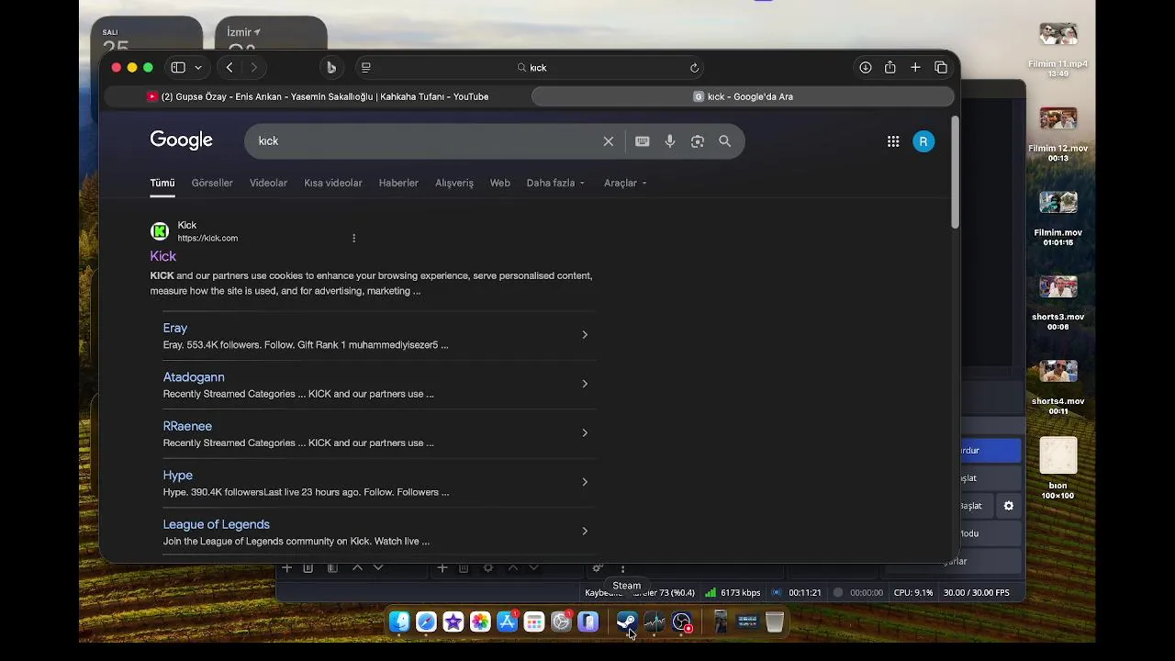Image resolution: width=1175 pixels, height=661 pixels.
Task: Submit the search with the magnifier icon
Action: [x=725, y=141]
